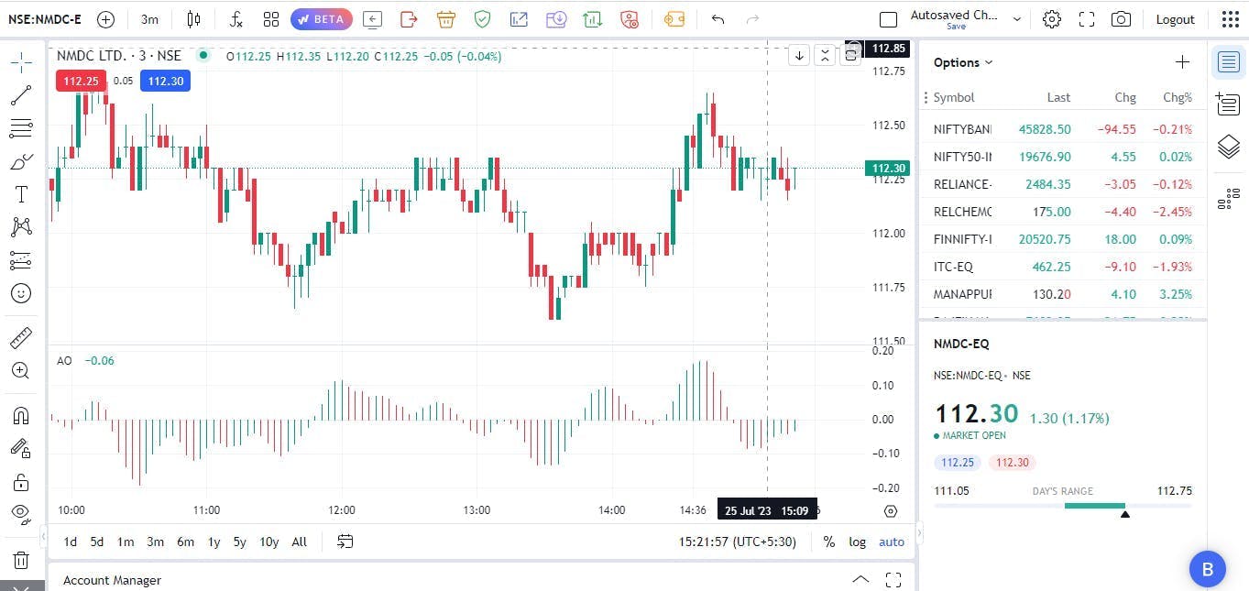This screenshot has height=591, width=1249.
Task: Open the emoji and icons tool
Action: [x=21, y=293]
